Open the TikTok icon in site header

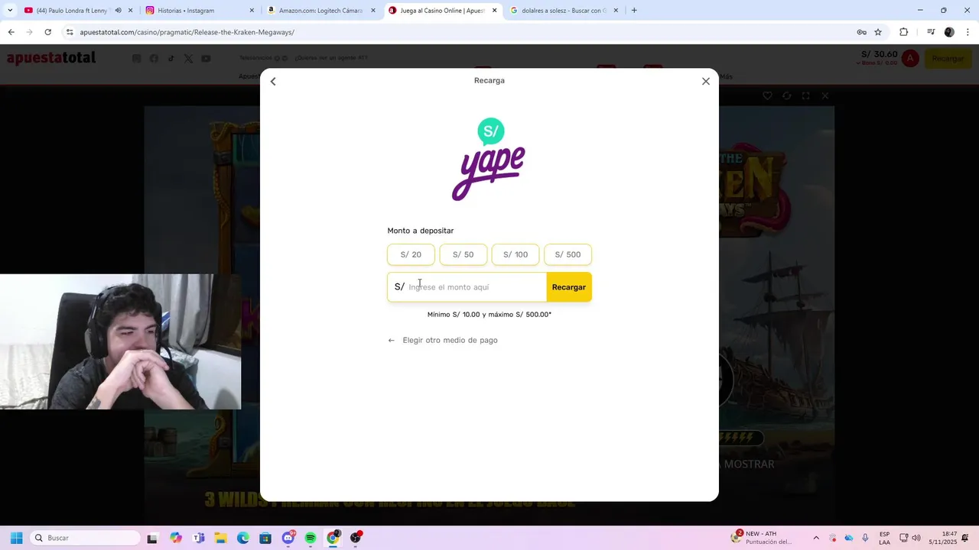171,59
